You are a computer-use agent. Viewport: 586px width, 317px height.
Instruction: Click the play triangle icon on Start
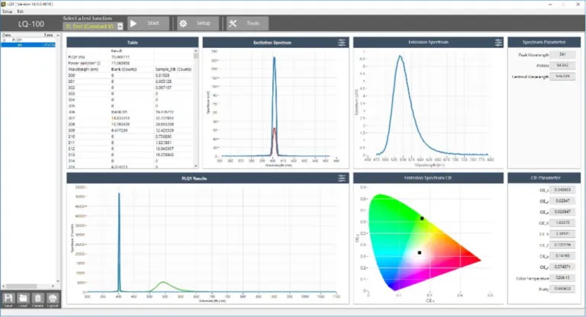pos(134,24)
